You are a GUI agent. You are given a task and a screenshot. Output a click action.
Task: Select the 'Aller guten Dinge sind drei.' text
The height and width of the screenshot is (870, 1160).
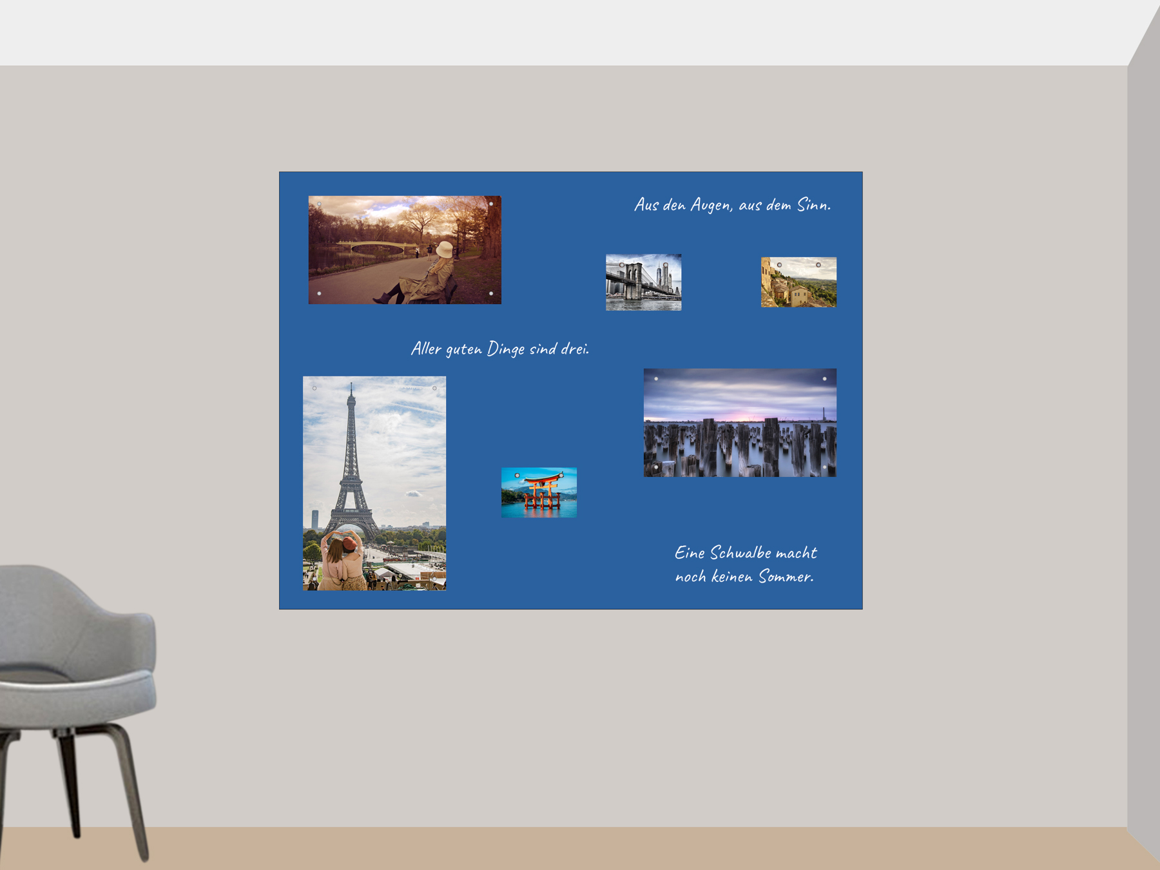pyautogui.click(x=499, y=349)
